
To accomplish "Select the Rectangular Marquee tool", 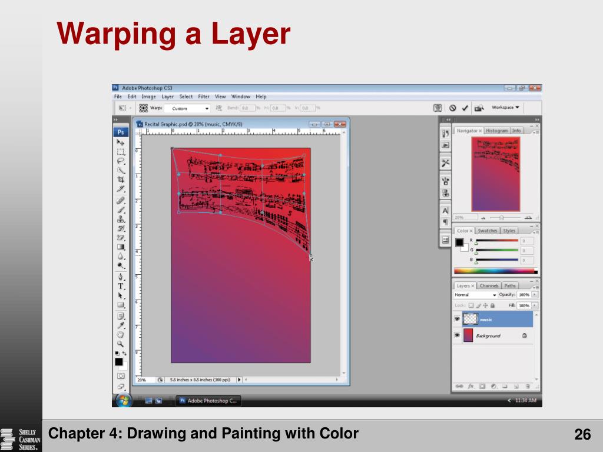I will pos(120,152).
